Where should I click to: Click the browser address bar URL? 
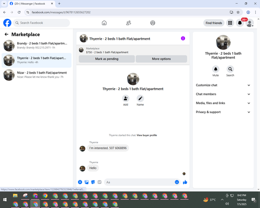(61, 13)
